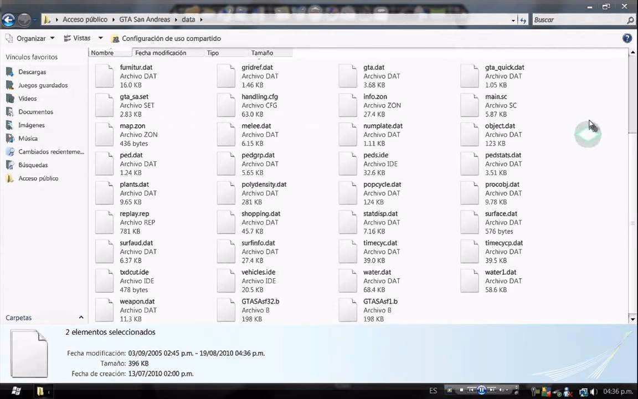Viewport: 638px width, 399px height.
Task: Select the weapon.dat file icon
Action: coord(105,310)
